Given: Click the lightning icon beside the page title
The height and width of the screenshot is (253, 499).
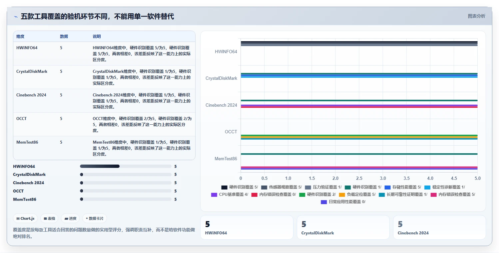Looking at the screenshot, I should [16, 17].
